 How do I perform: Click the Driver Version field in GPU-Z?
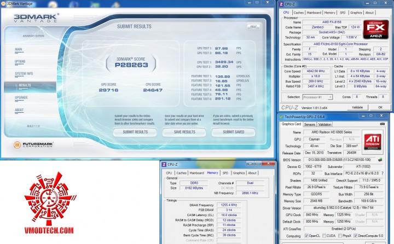pos(343,208)
